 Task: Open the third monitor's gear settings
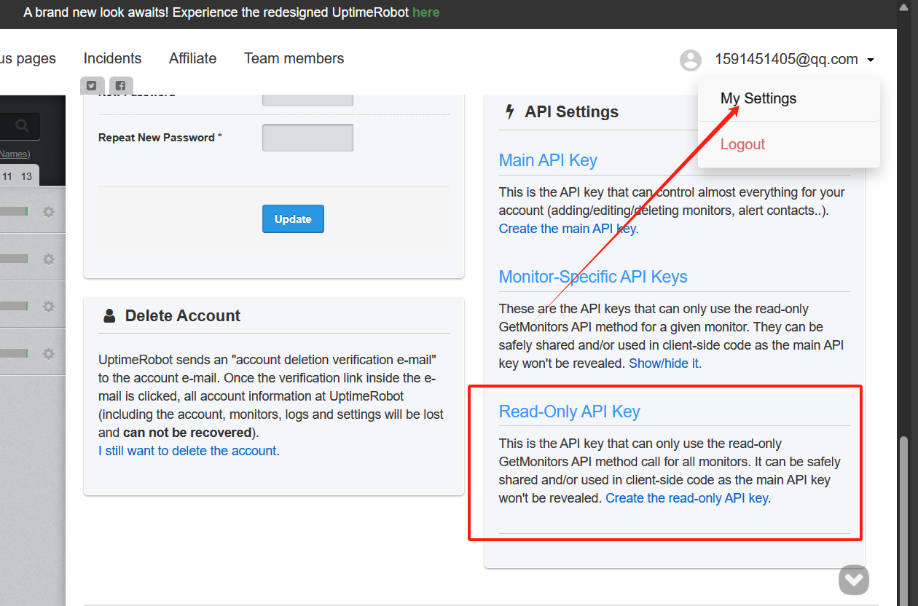[x=49, y=307]
